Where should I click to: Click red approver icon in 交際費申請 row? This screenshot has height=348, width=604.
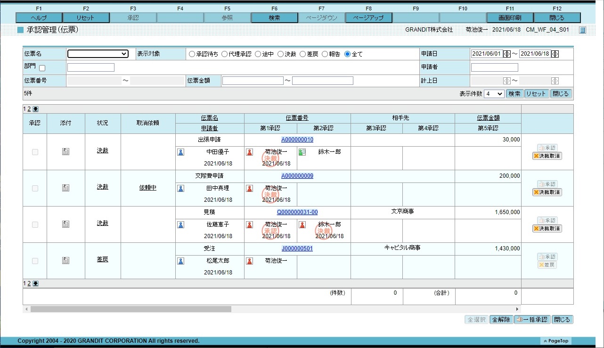[x=250, y=188]
